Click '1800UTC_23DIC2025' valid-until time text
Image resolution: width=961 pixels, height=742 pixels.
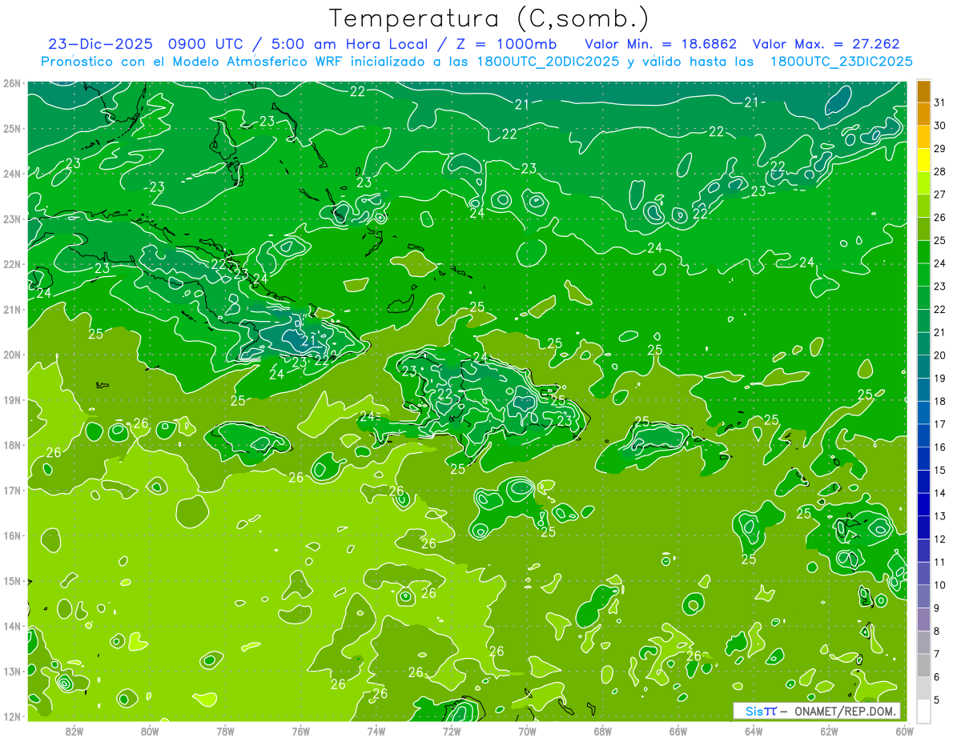[841, 62]
